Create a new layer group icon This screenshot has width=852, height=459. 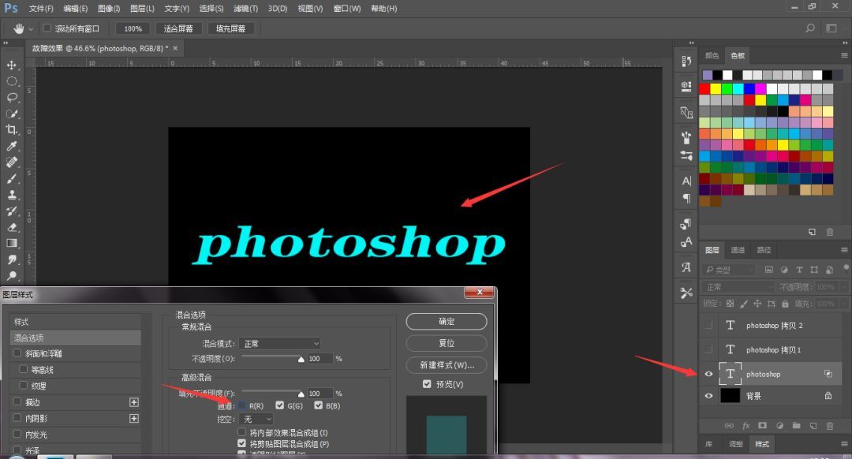click(x=796, y=426)
